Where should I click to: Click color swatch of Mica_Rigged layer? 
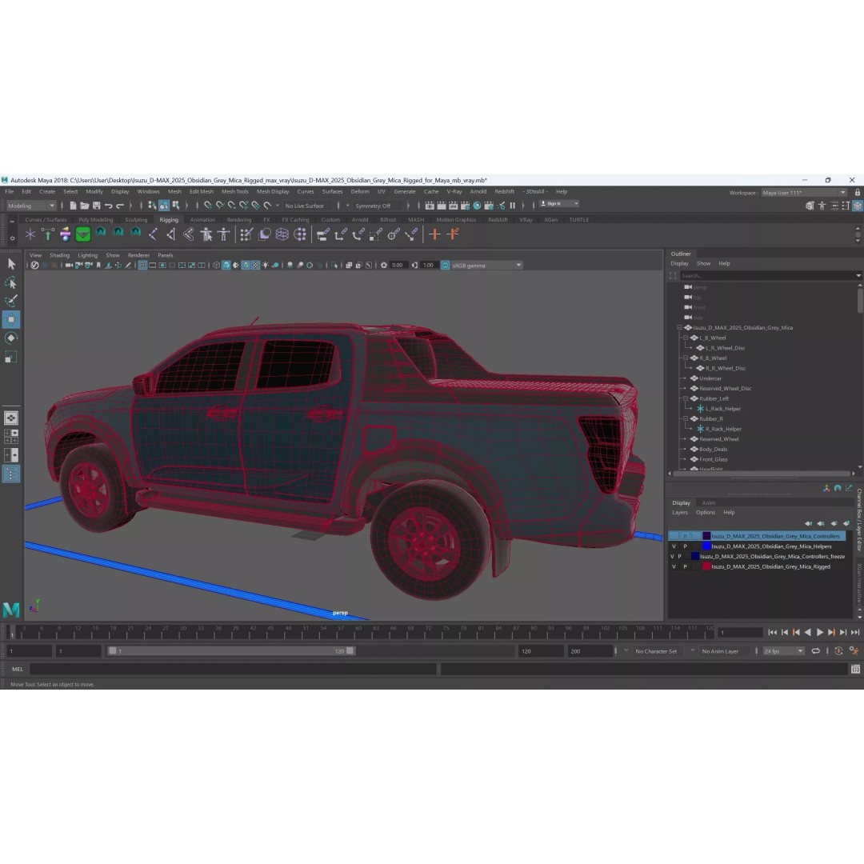coord(706,566)
